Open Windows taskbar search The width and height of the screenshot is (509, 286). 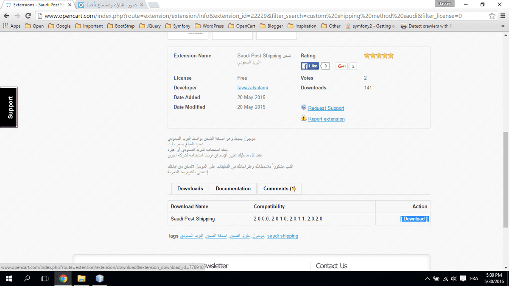point(27,278)
